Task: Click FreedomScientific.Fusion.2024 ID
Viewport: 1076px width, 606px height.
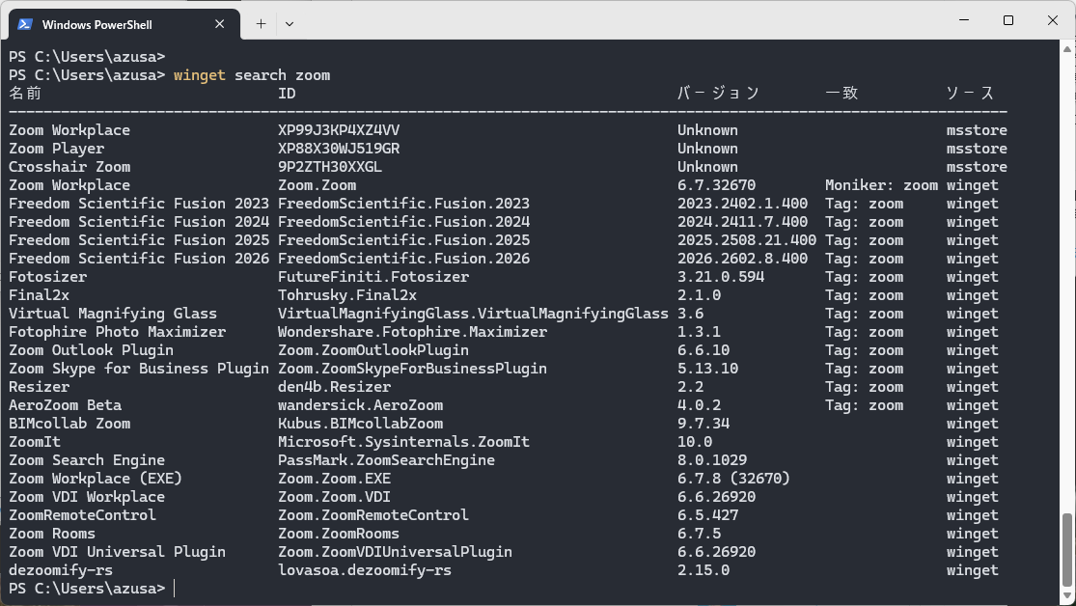Action: click(x=403, y=222)
